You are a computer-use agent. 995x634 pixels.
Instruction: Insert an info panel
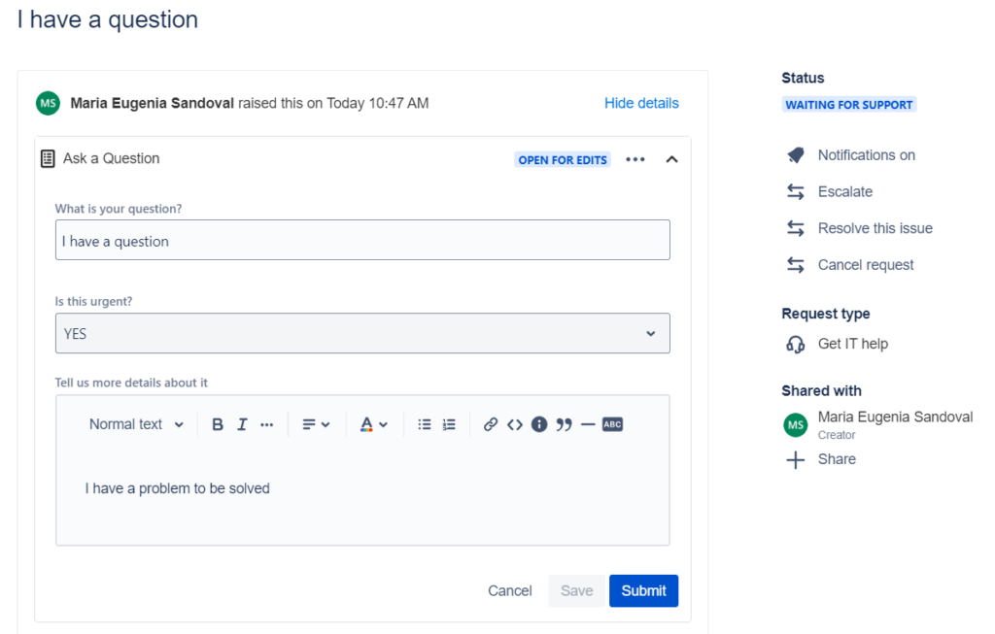click(539, 423)
